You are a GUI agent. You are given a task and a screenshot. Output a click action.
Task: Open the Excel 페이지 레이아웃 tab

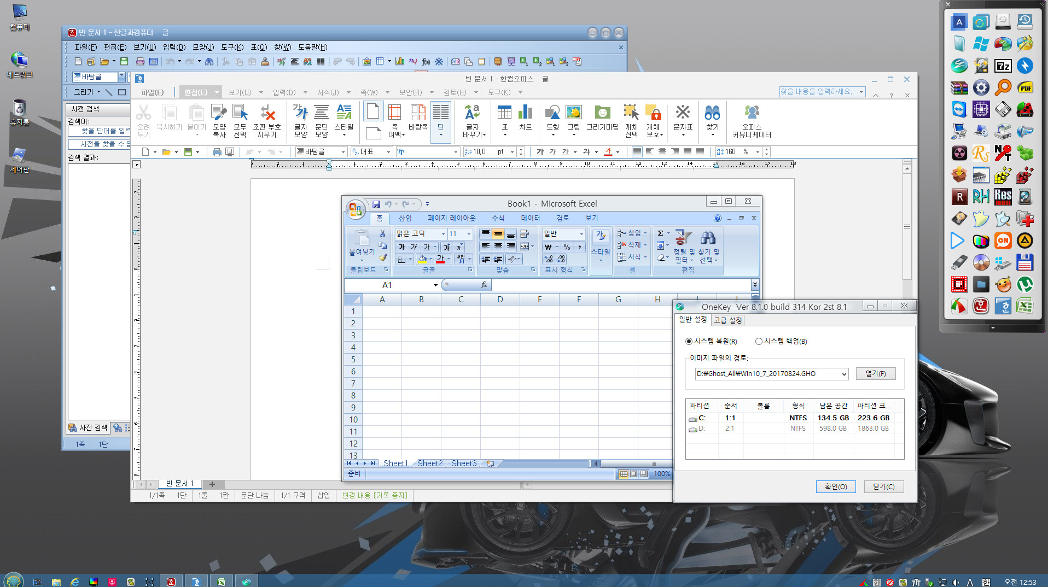point(451,218)
